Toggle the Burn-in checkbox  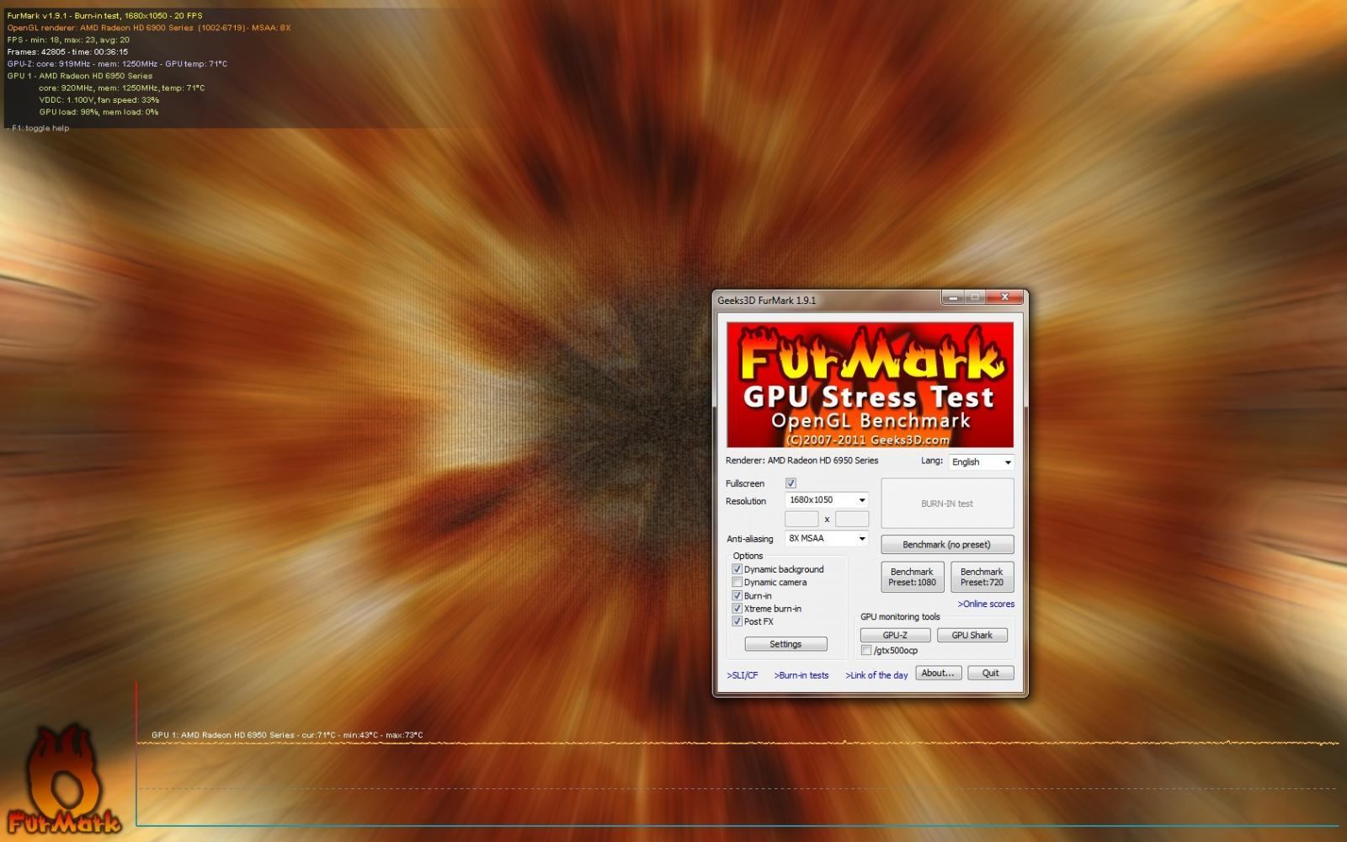click(737, 595)
